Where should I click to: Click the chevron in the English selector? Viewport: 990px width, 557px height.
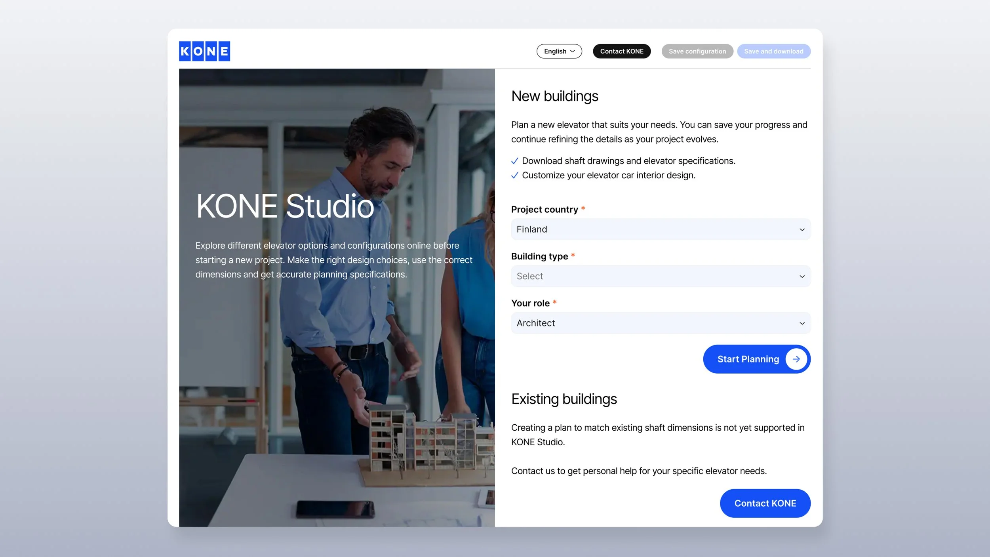point(572,52)
